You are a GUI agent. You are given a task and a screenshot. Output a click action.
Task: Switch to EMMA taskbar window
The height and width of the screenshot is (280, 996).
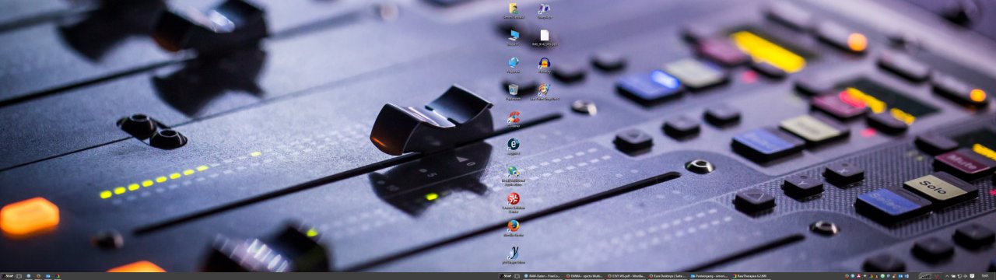[584, 275]
